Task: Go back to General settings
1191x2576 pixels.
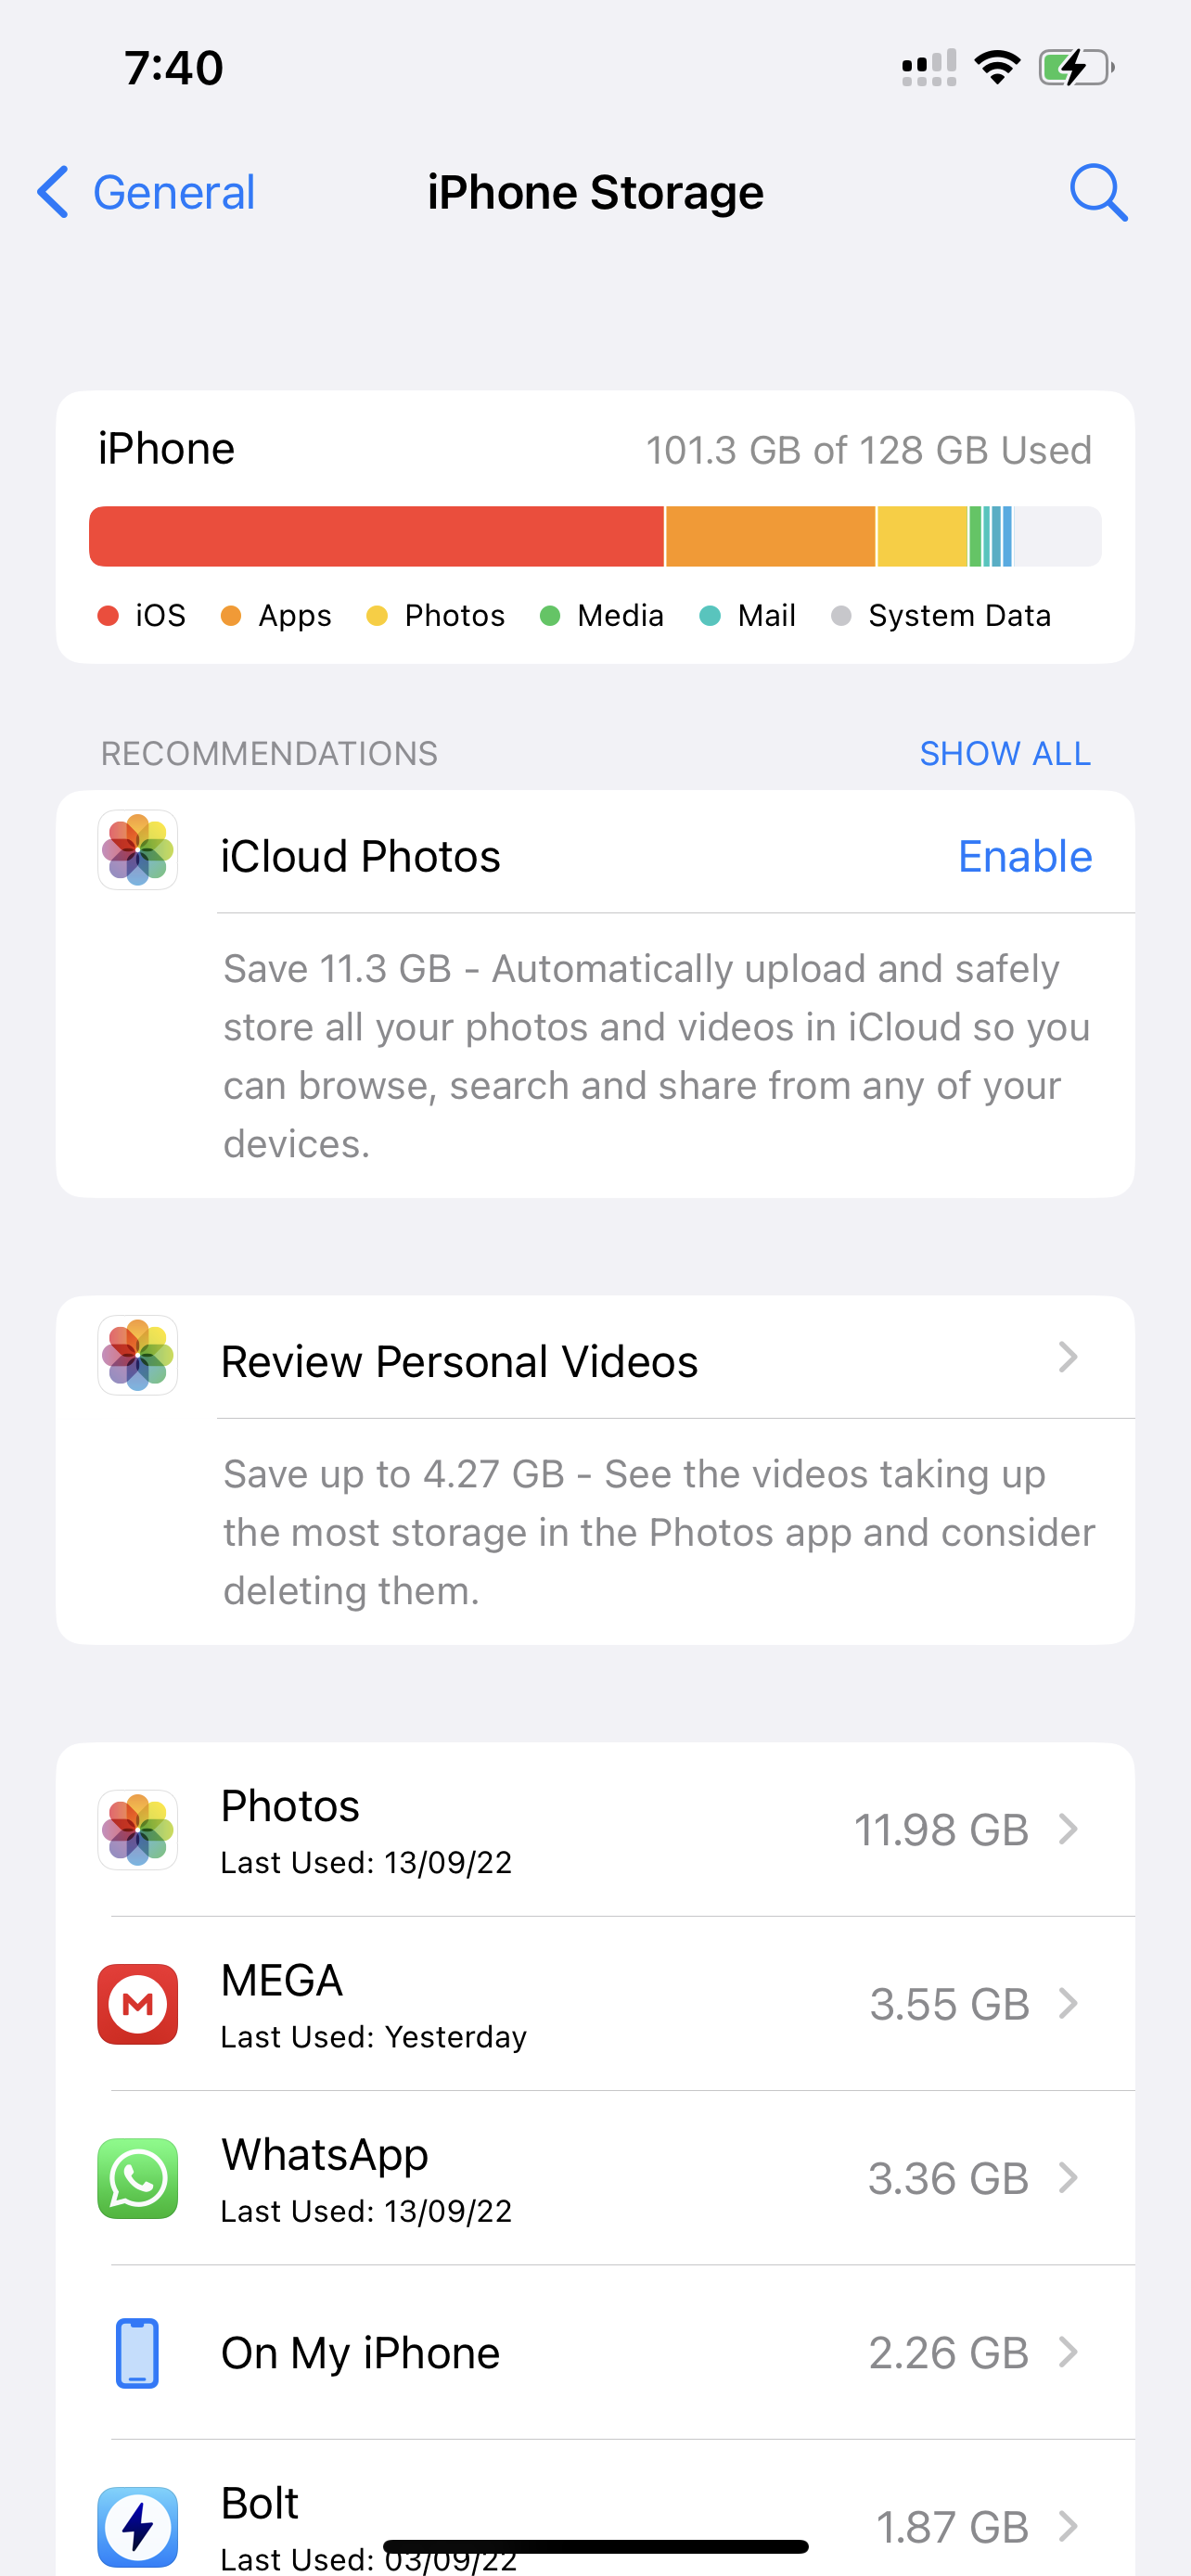Action: coord(174,192)
